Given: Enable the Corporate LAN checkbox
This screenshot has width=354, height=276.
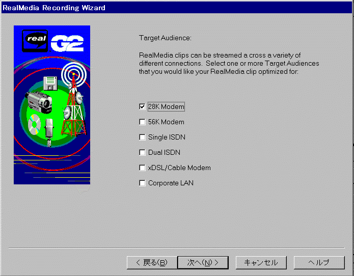Looking at the screenshot, I should [142, 183].
